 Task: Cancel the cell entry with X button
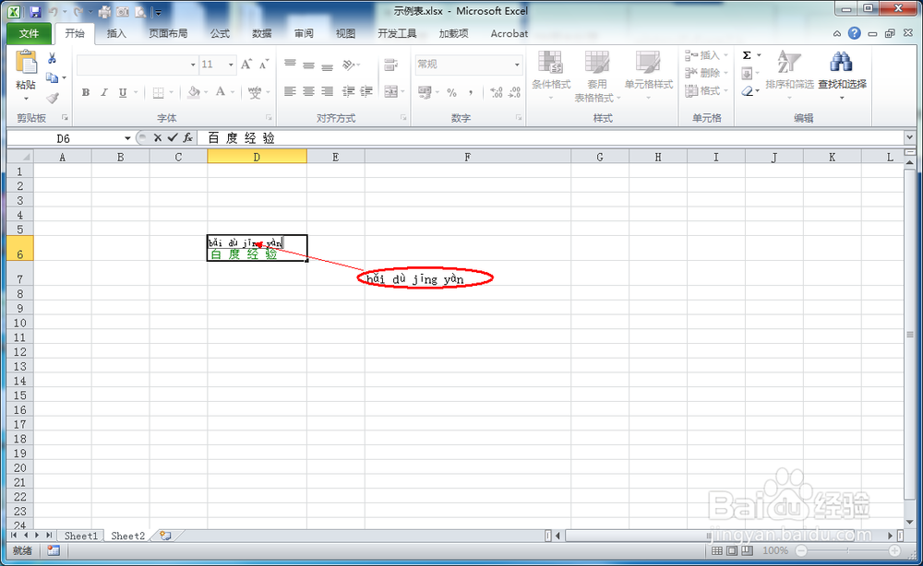click(x=157, y=137)
